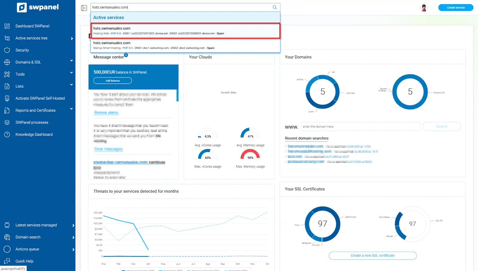Select the Startup Smart Hosting search result

(186, 45)
